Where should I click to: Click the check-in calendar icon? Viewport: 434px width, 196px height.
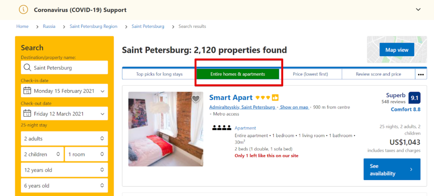[27, 91]
